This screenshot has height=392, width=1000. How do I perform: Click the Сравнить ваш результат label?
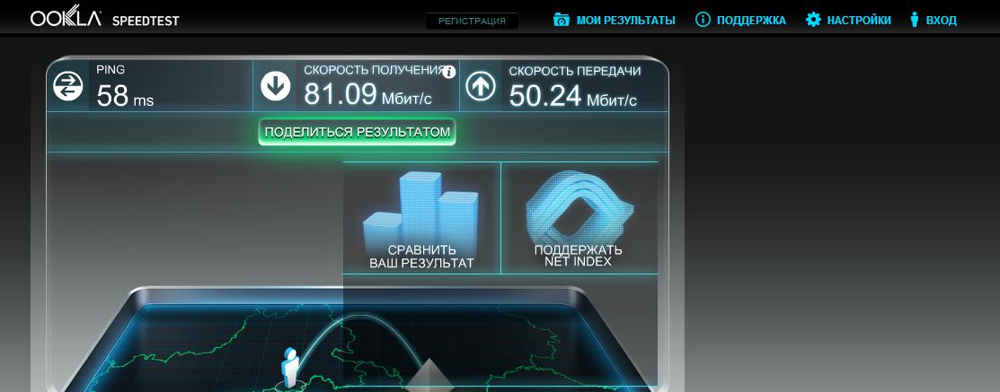[421, 257]
